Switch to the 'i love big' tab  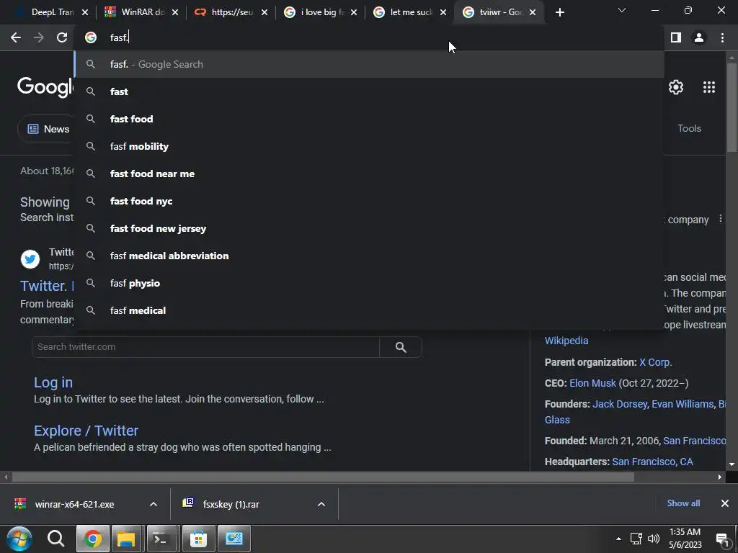click(x=320, y=13)
